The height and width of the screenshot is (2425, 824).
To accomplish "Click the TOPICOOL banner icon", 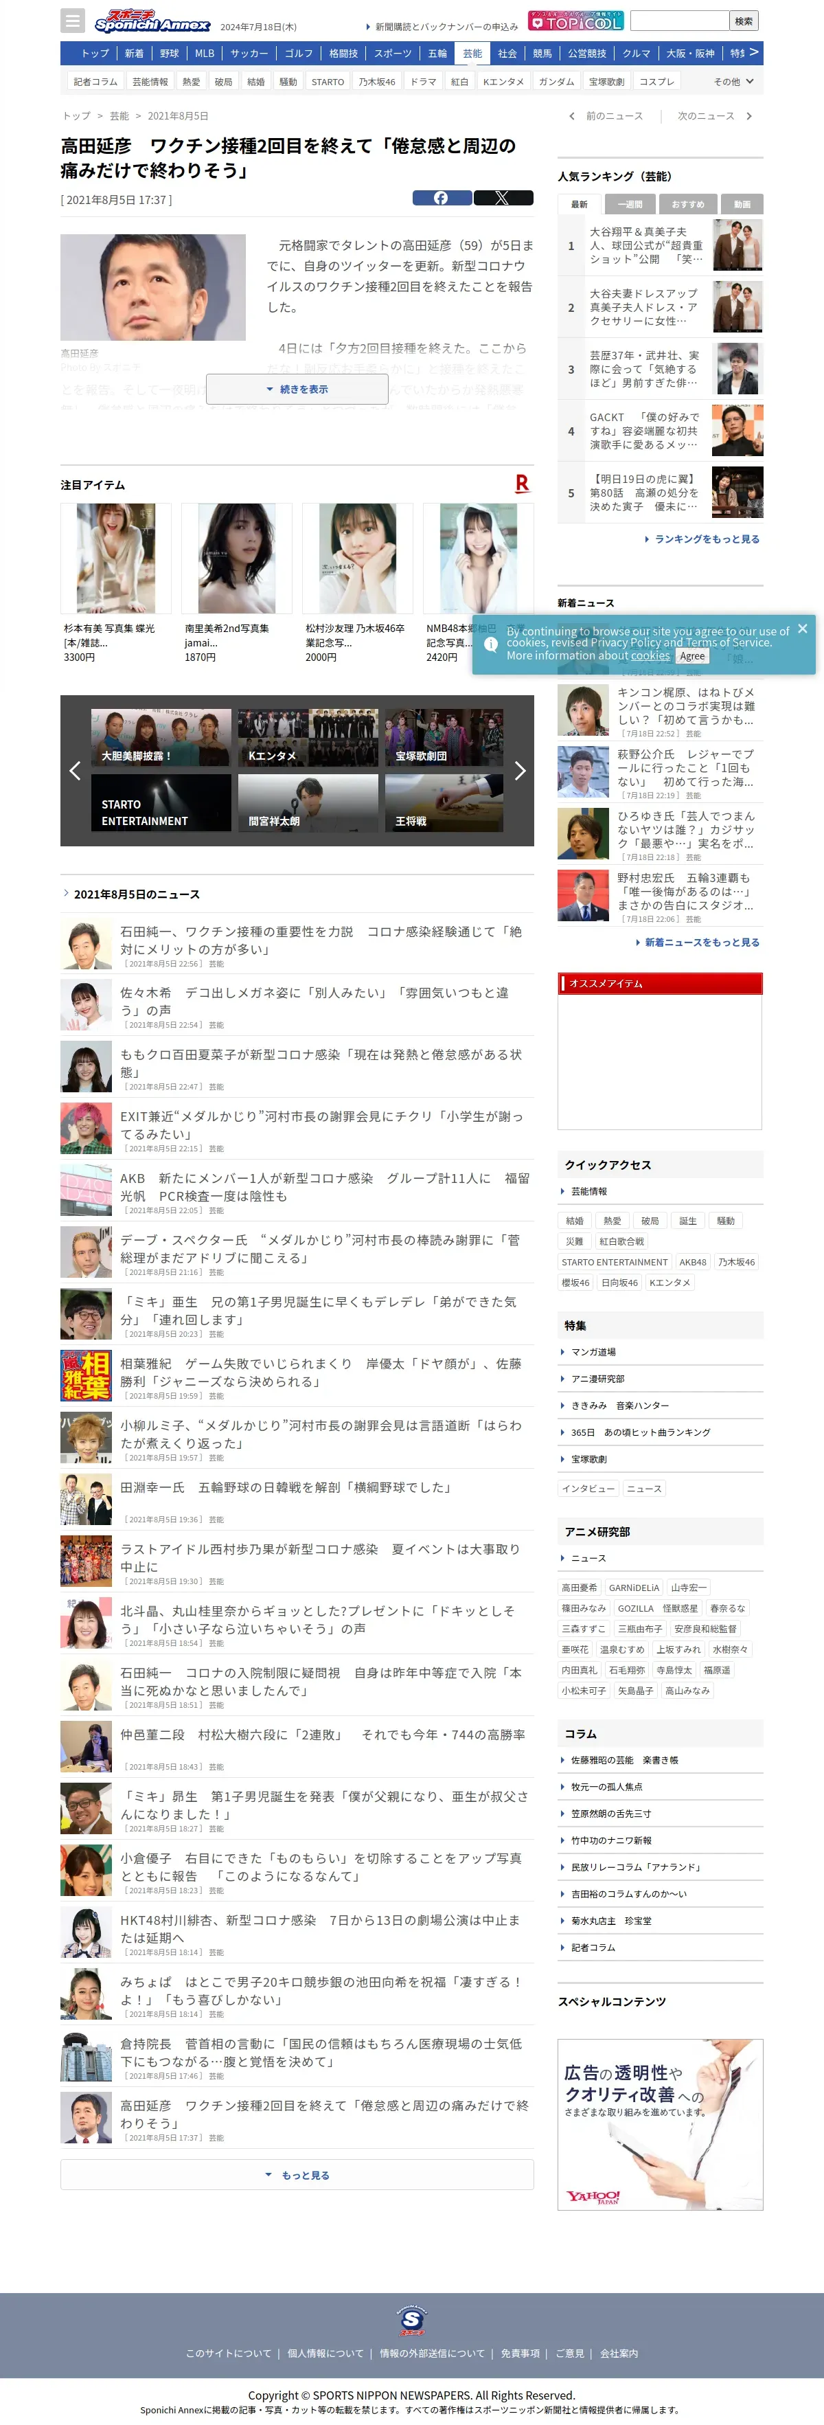I will click(x=575, y=20).
